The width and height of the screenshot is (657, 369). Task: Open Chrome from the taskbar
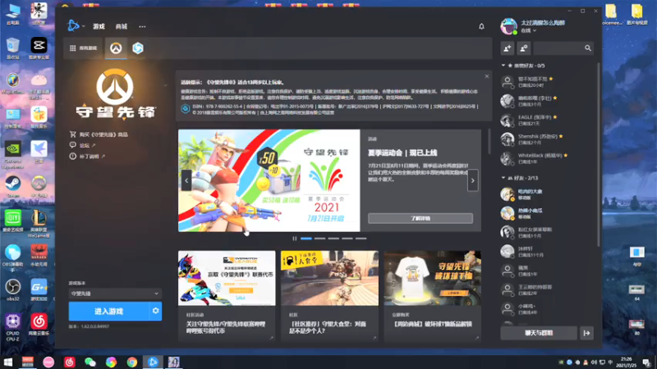132,362
